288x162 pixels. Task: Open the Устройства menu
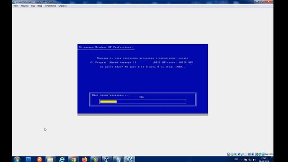(x=50, y=6)
